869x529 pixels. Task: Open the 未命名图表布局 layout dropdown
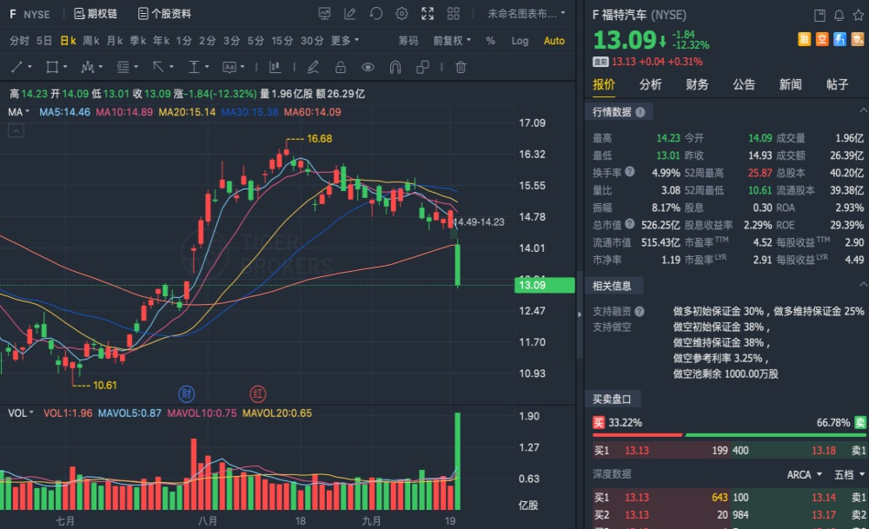click(x=526, y=14)
